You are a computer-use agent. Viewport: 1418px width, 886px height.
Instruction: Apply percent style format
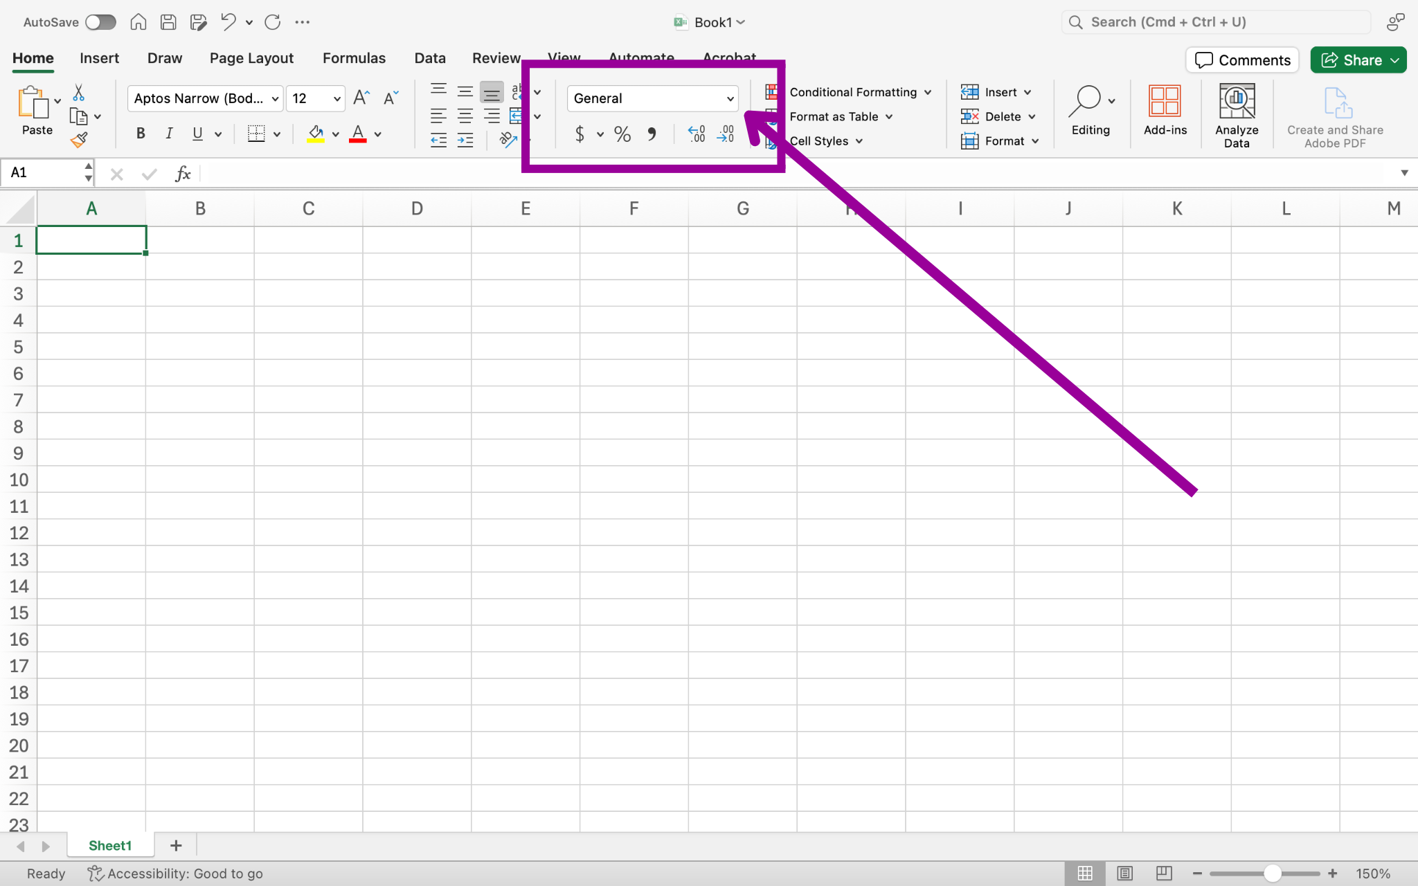tap(622, 134)
